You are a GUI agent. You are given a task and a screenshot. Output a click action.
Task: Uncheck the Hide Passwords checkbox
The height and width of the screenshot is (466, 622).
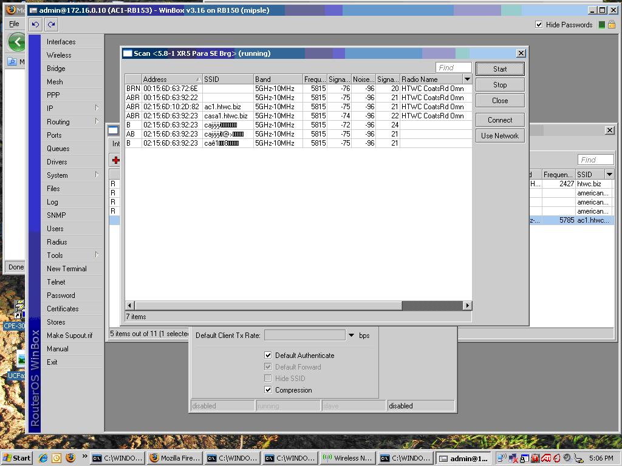pyautogui.click(x=539, y=25)
